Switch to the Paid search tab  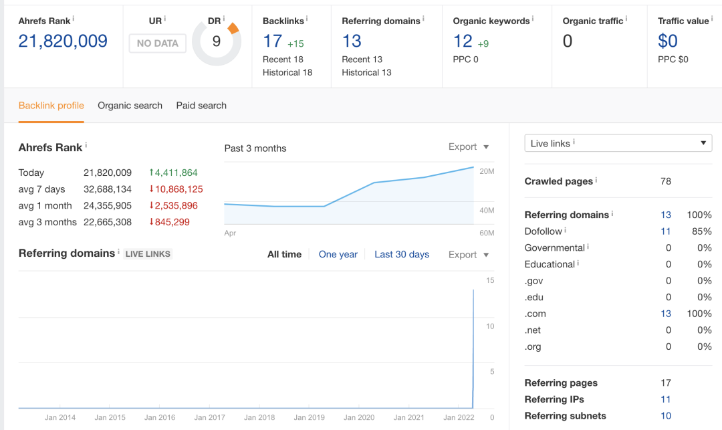click(201, 106)
